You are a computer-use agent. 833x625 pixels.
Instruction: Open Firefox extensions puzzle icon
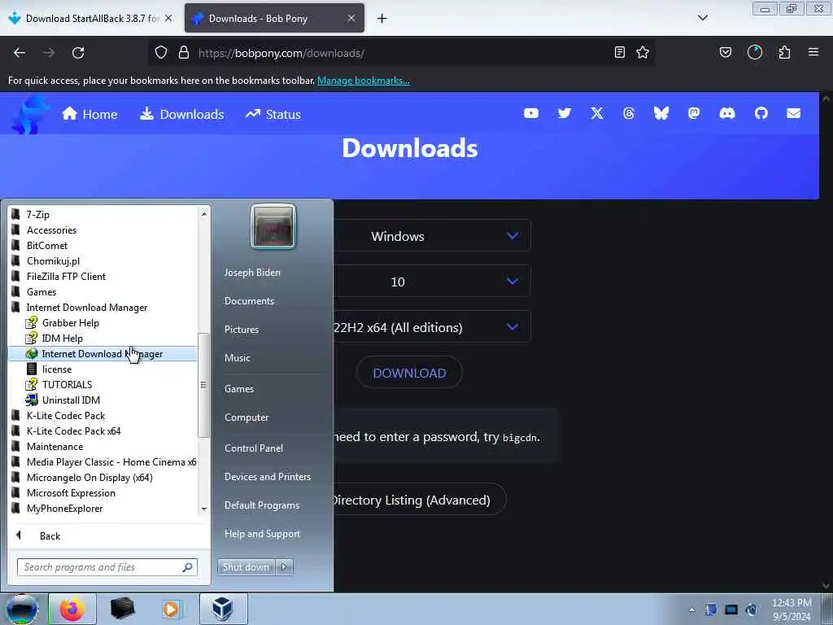coord(784,52)
